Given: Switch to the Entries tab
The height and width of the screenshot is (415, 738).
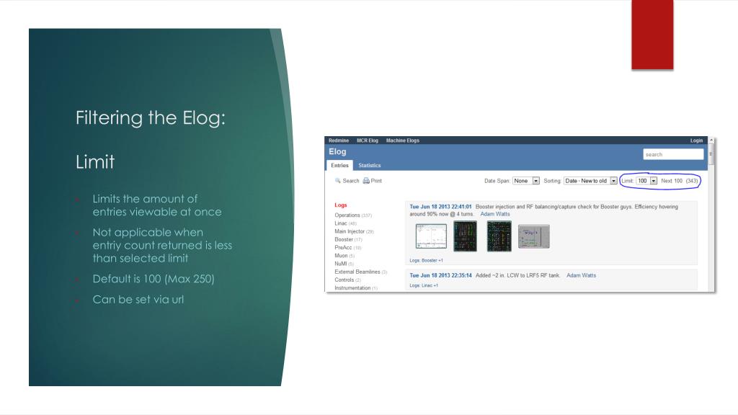Looking at the screenshot, I should pyautogui.click(x=339, y=165).
